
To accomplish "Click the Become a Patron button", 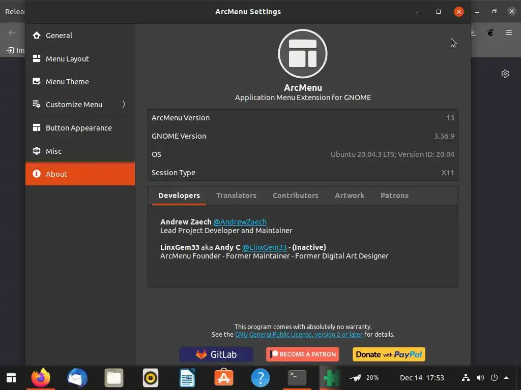I will [302, 354].
